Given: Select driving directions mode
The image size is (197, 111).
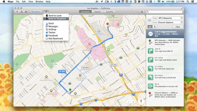Looking at the screenshot, I should (x=150, y=27).
